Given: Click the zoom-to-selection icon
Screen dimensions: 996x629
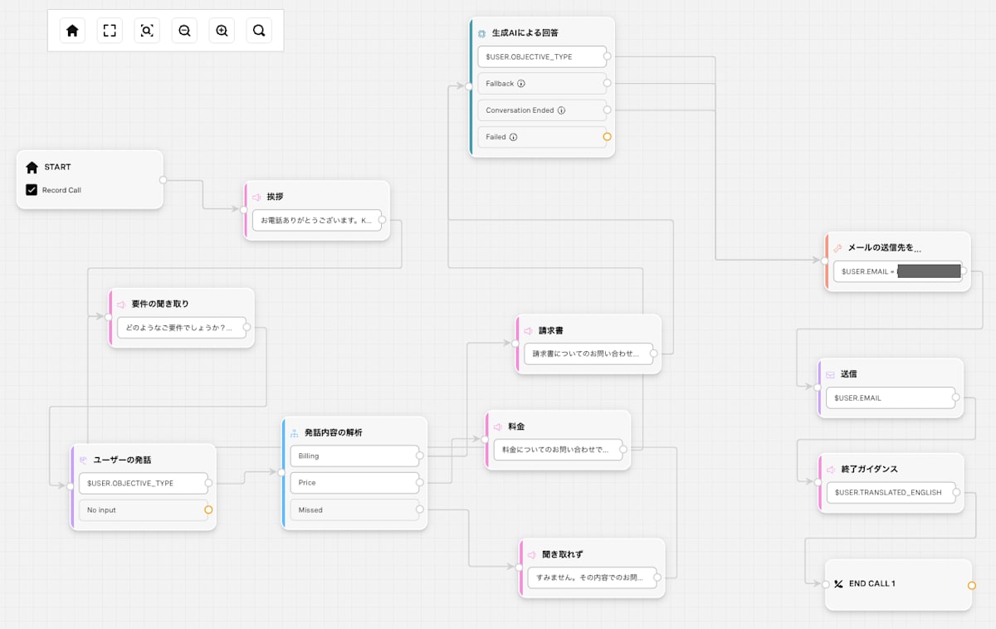Looking at the screenshot, I should pos(146,30).
